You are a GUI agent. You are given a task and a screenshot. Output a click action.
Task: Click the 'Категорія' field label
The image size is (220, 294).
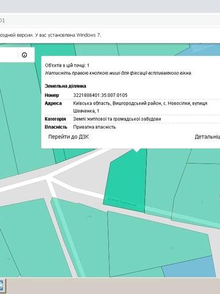[55, 119]
